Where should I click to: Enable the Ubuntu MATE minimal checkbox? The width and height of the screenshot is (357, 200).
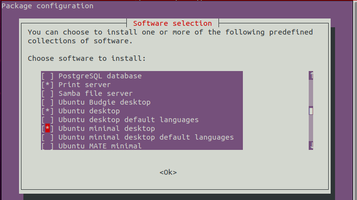click(47, 146)
